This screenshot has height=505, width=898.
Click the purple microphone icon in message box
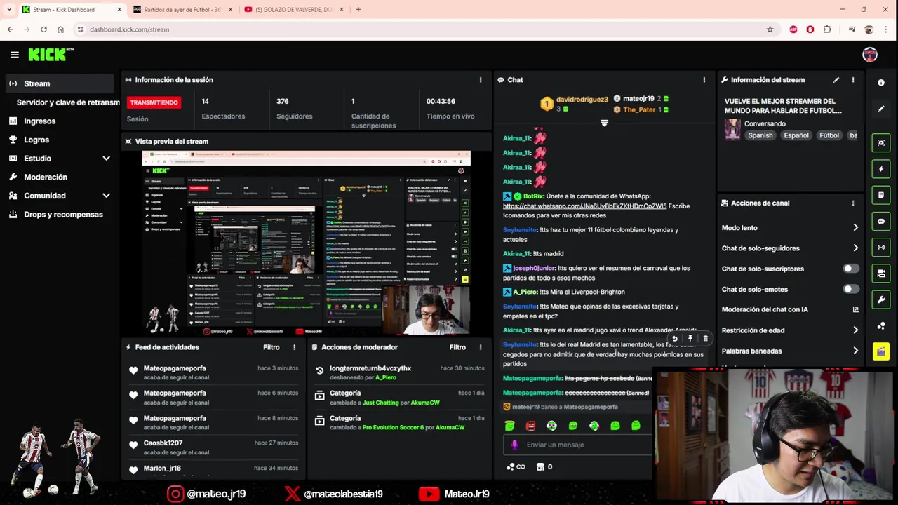click(515, 445)
